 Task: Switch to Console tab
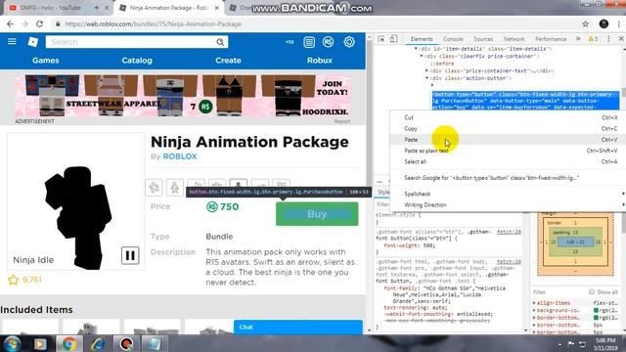453,39
